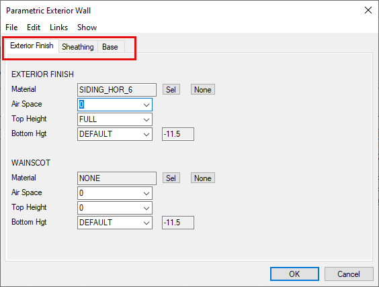The height and width of the screenshot is (287, 379).
Task: Click Sel button for Exterior Finish material
Action: point(171,90)
